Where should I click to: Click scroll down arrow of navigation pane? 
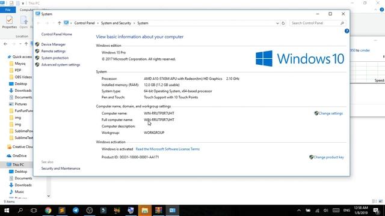click(48, 196)
